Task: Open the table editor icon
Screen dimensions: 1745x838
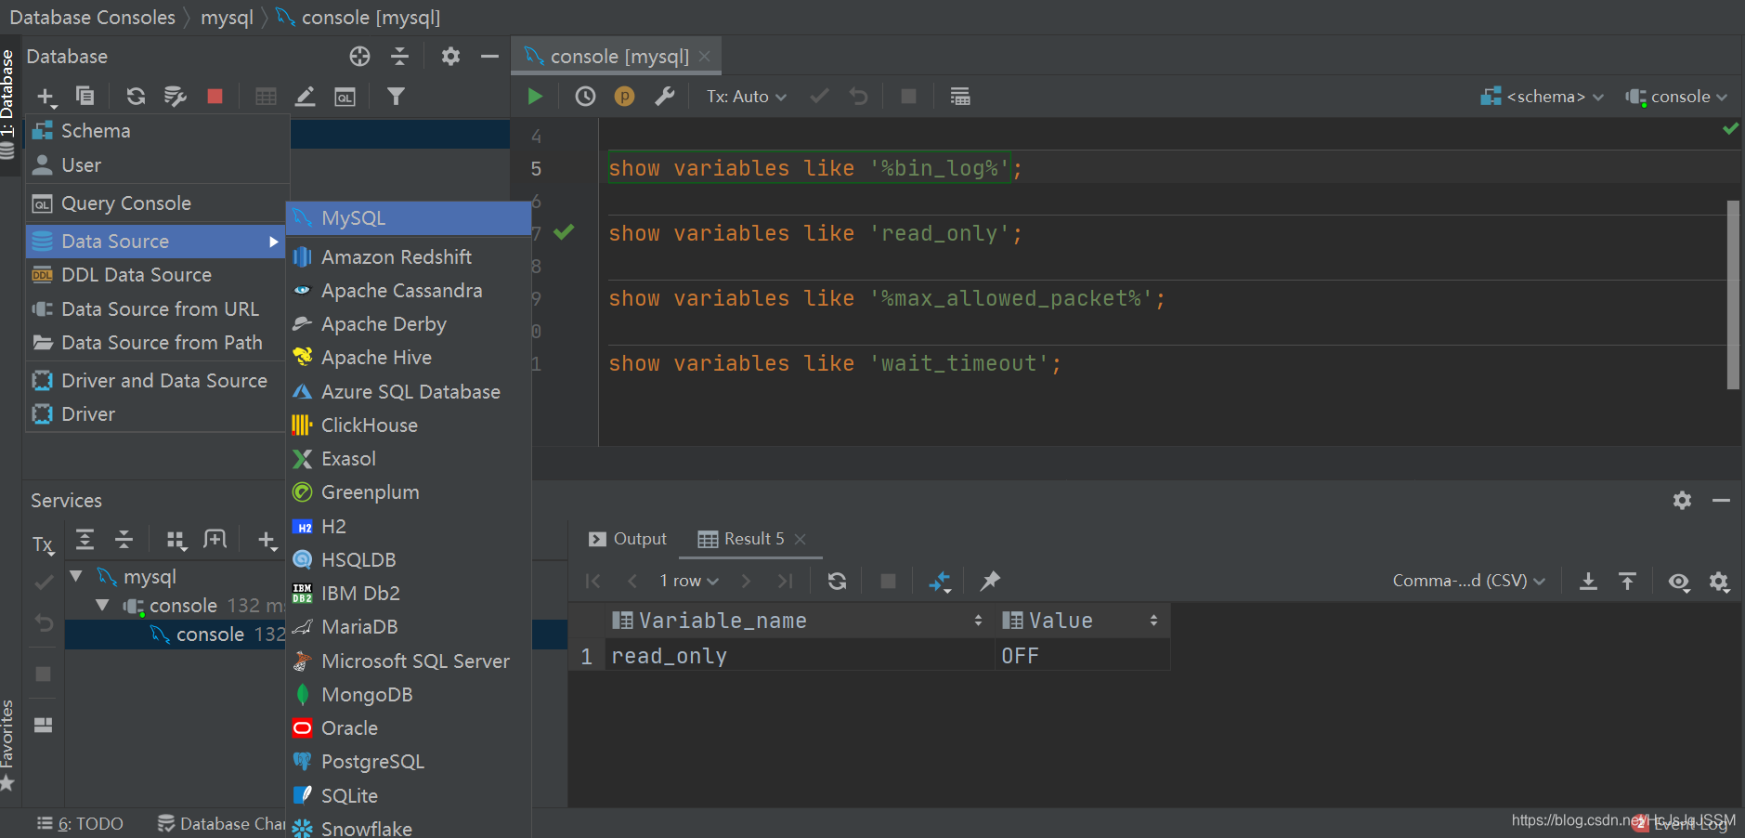Action: pos(266,97)
